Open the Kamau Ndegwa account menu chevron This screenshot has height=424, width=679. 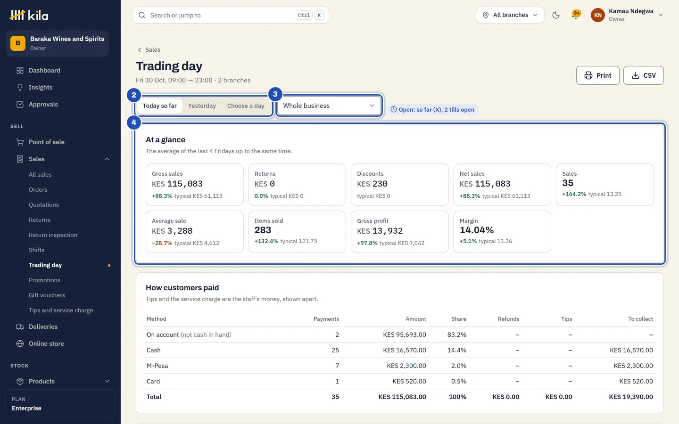tap(661, 15)
